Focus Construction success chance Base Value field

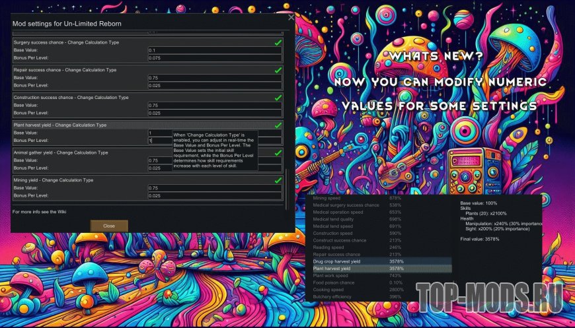coord(215,106)
